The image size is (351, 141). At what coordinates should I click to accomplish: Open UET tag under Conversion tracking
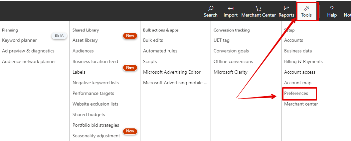222,40
